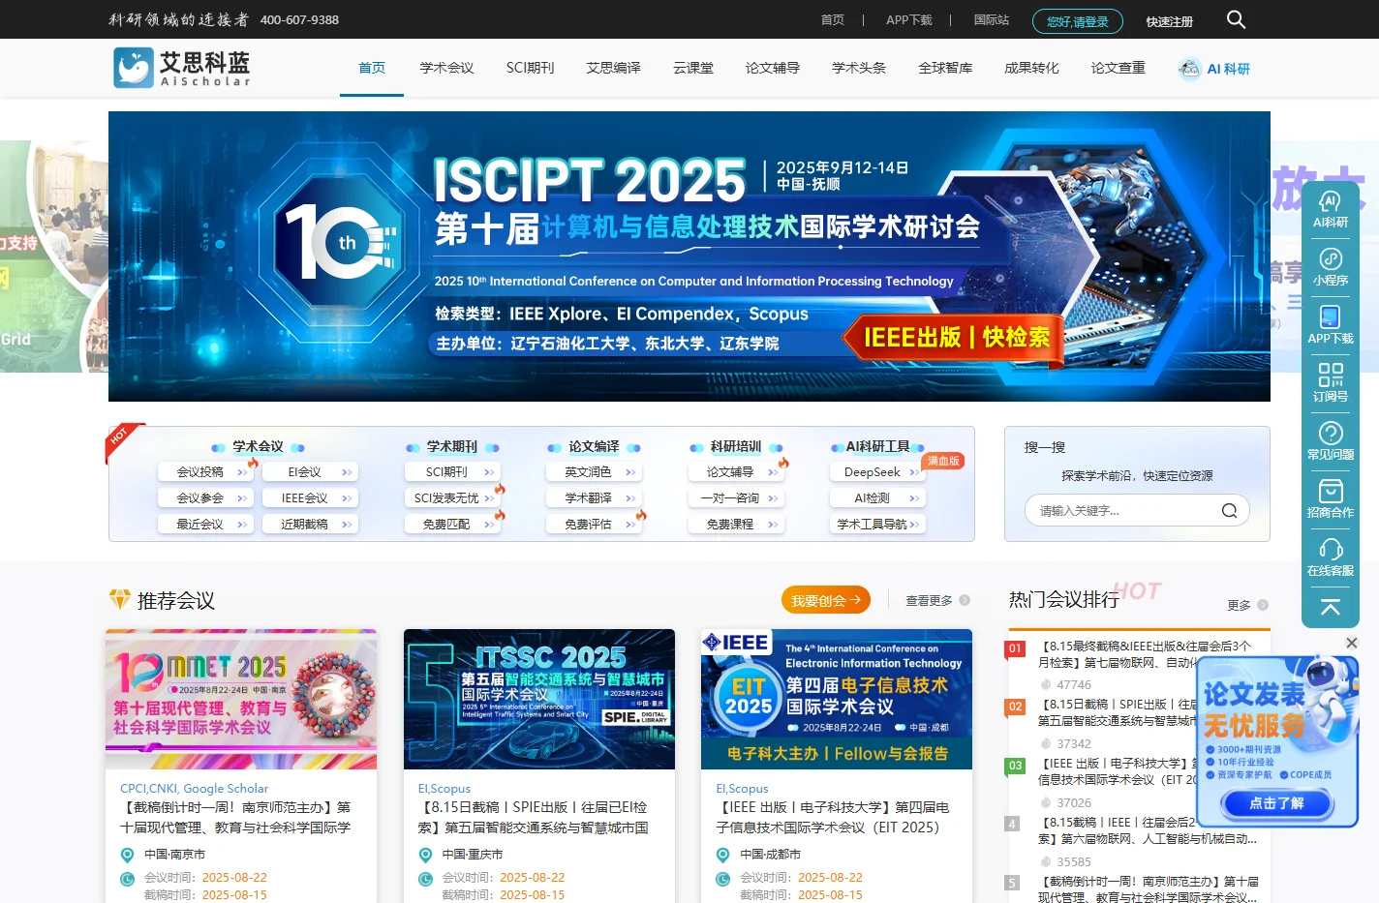
Task: Click the 最近会议 quick link
Action: coord(205,525)
